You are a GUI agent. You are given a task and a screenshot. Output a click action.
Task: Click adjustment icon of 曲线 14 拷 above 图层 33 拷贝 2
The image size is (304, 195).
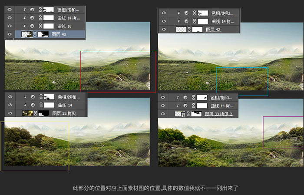tap(185, 106)
